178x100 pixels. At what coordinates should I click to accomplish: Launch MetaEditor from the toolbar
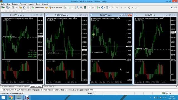click(46, 7)
